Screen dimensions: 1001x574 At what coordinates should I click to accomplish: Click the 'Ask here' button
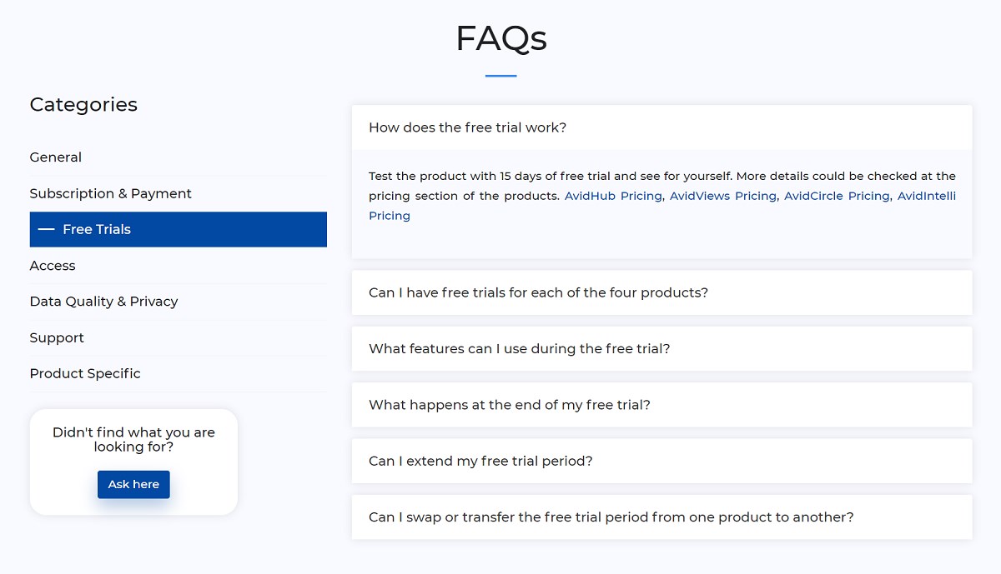(x=133, y=484)
